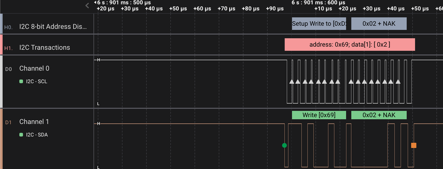
Task: Click the green start condition dot on SDA
Action: [285, 145]
